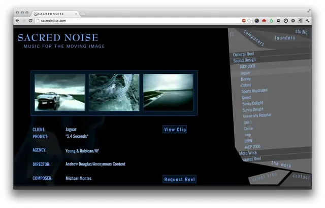The height and width of the screenshot is (208, 325).
Task: Open Chrome wrench menu
Action: pyautogui.click(x=307, y=21)
